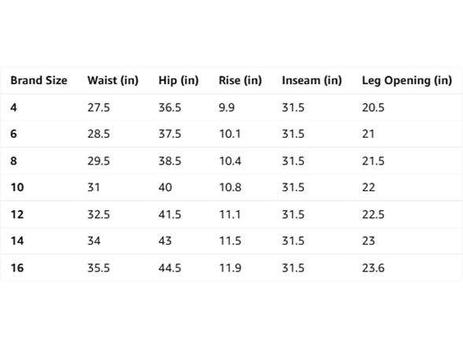Select the Rise (in) column header
The height and width of the screenshot is (347, 463).
240,80
